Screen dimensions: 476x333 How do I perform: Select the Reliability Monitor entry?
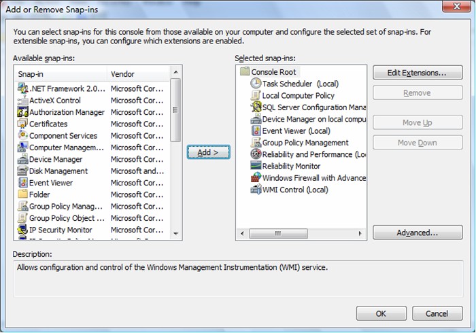point(291,166)
